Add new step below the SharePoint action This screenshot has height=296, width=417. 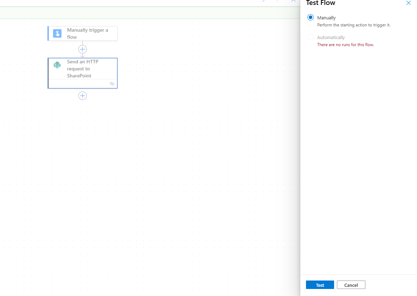(x=83, y=96)
